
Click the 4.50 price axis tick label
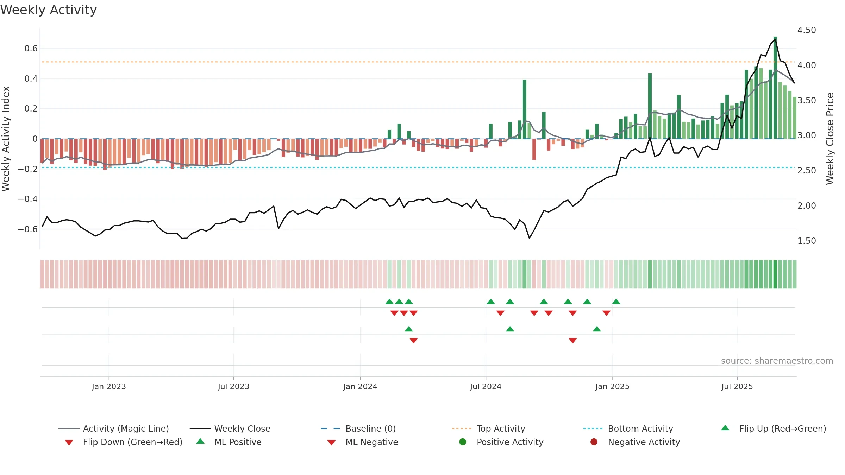coord(807,30)
